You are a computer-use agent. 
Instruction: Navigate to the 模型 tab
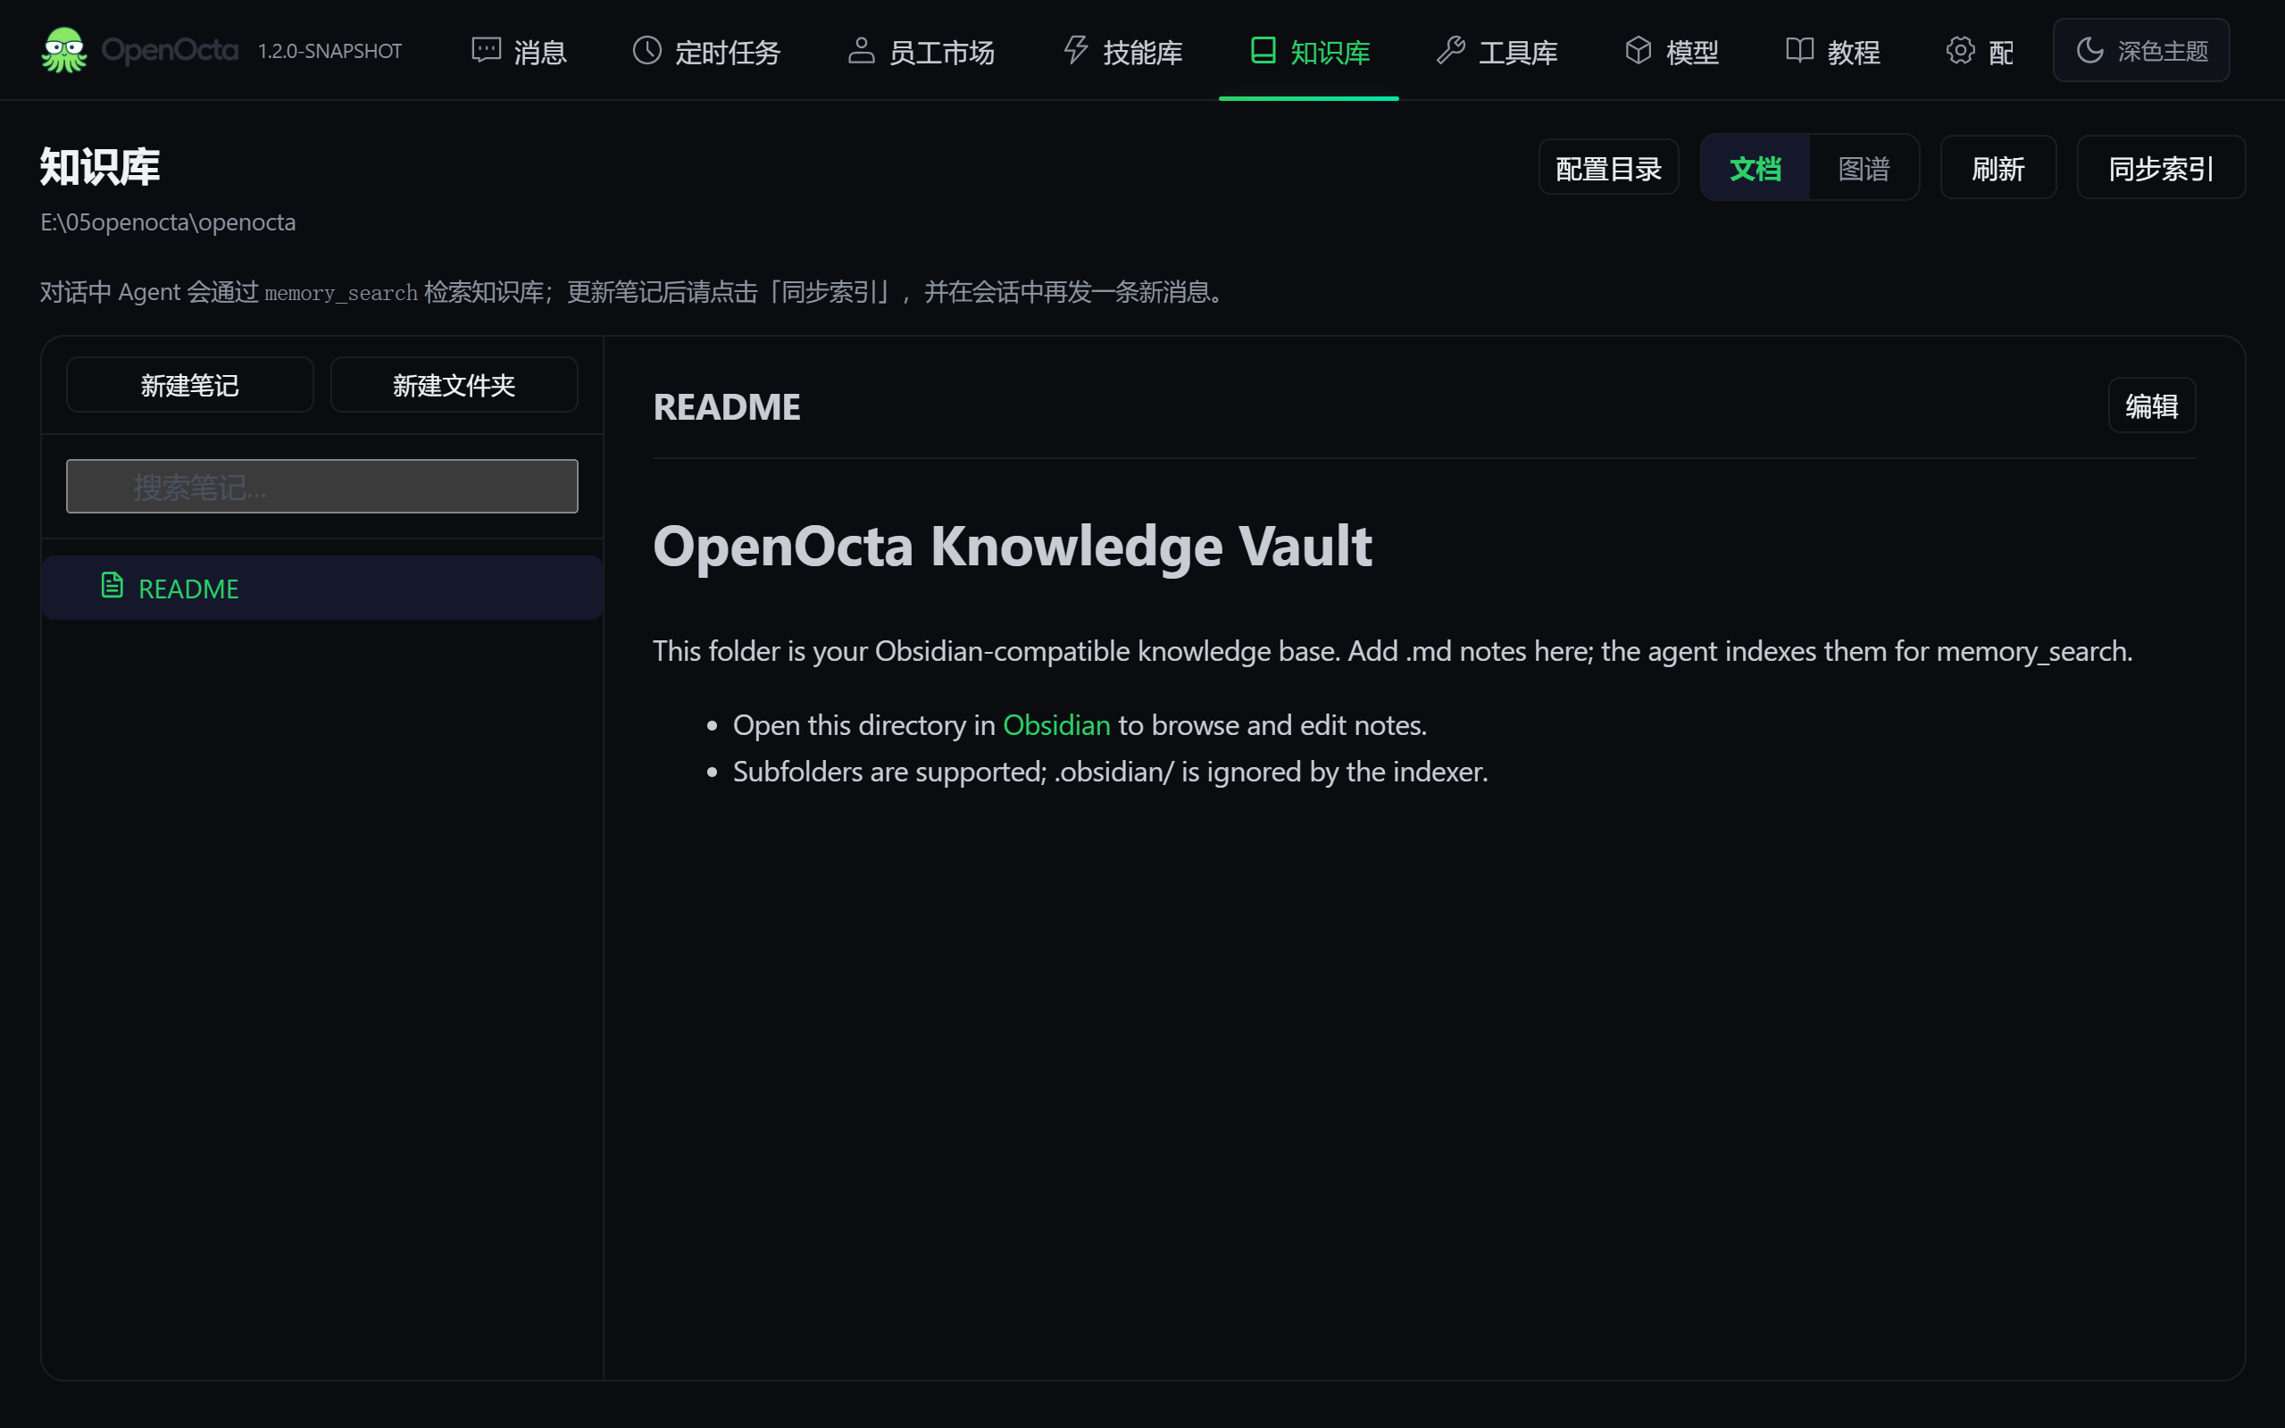point(1672,51)
